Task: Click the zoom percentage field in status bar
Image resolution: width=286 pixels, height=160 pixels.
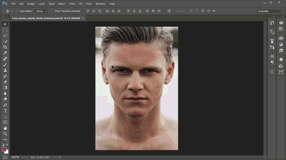Action: pos(15,157)
